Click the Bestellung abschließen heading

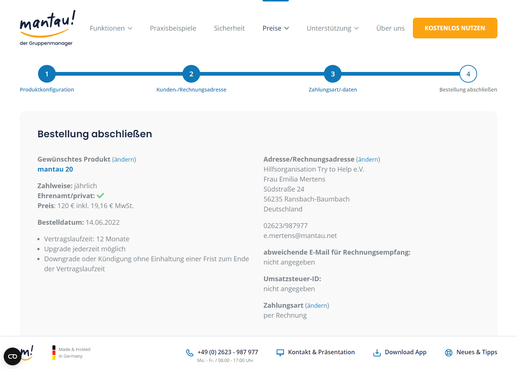[x=95, y=134]
